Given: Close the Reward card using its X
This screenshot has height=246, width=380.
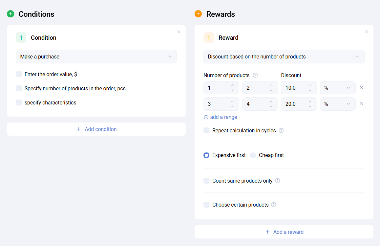Looking at the screenshot, I should point(367,32).
